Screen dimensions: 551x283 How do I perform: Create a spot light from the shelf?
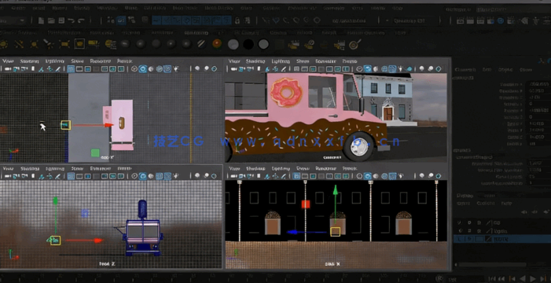tap(49, 44)
